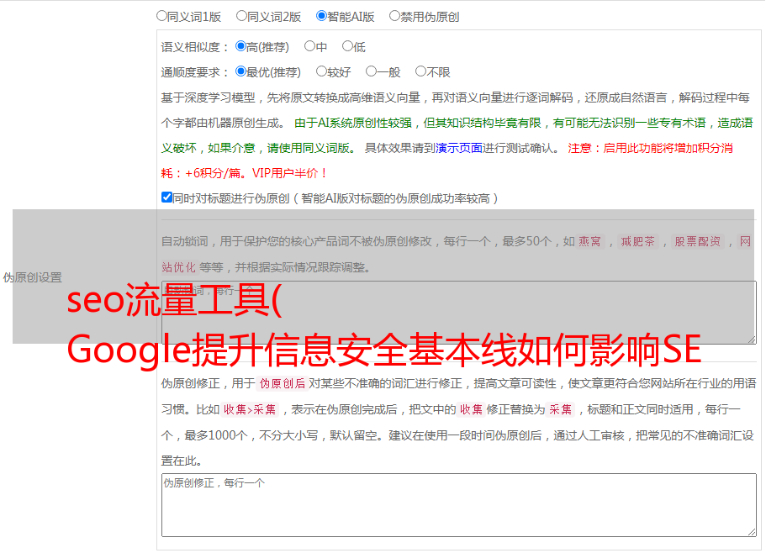Click the 收集>采集 example tag
This screenshot has width=766, height=553.
[x=250, y=409]
